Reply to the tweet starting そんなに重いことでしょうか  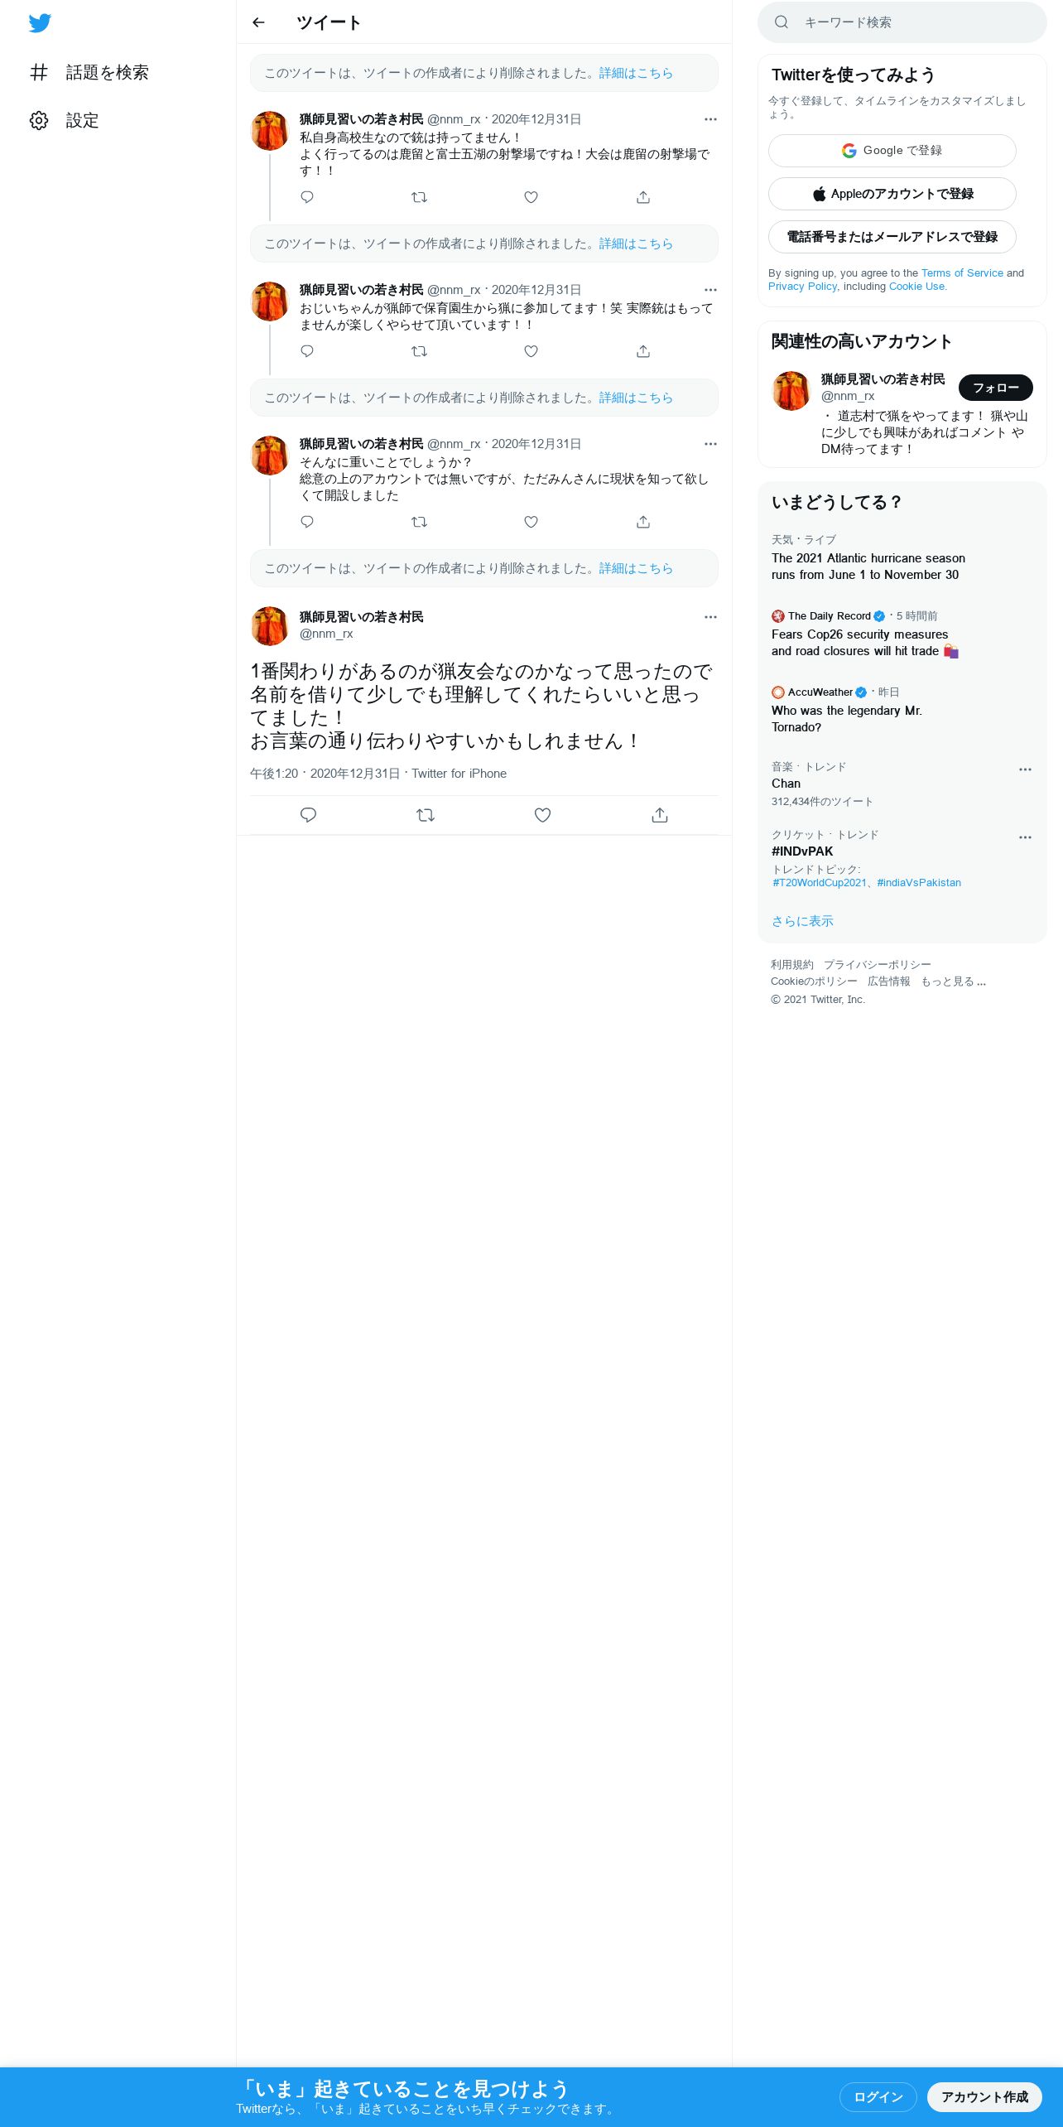(307, 522)
